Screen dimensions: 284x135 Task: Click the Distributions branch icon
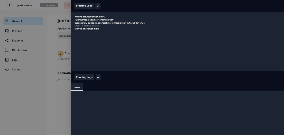pos(7,50)
